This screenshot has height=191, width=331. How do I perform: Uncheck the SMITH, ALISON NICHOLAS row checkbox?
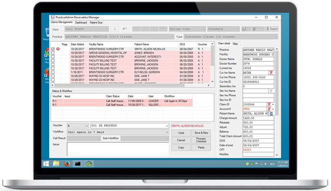coord(53,49)
